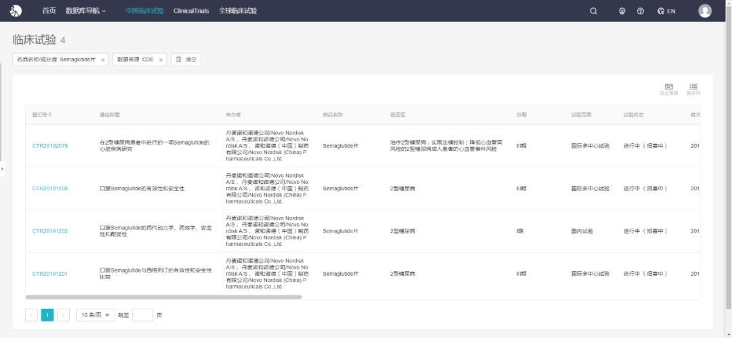Open the user avatar profile menu
732x338 pixels.
705,11
